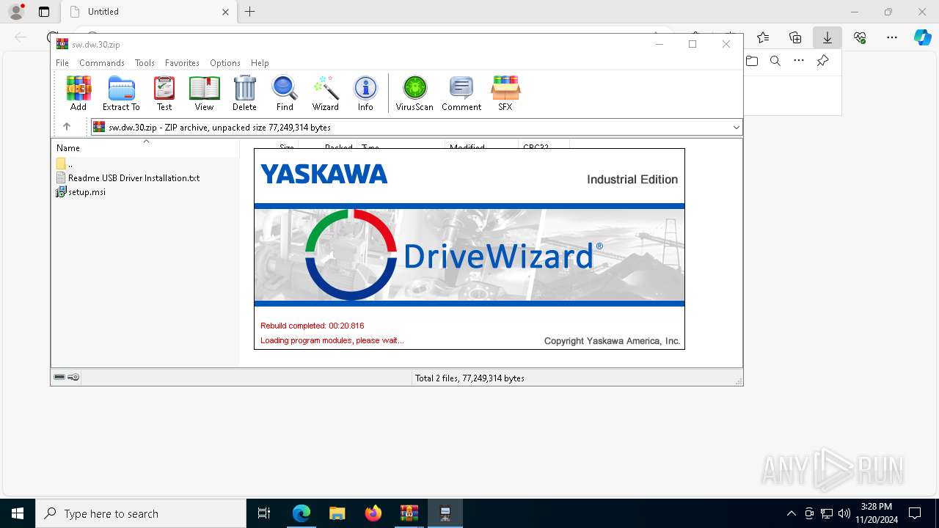Open Edge tab actions menu icon
939x528 pixels.
click(x=44, y=12)
